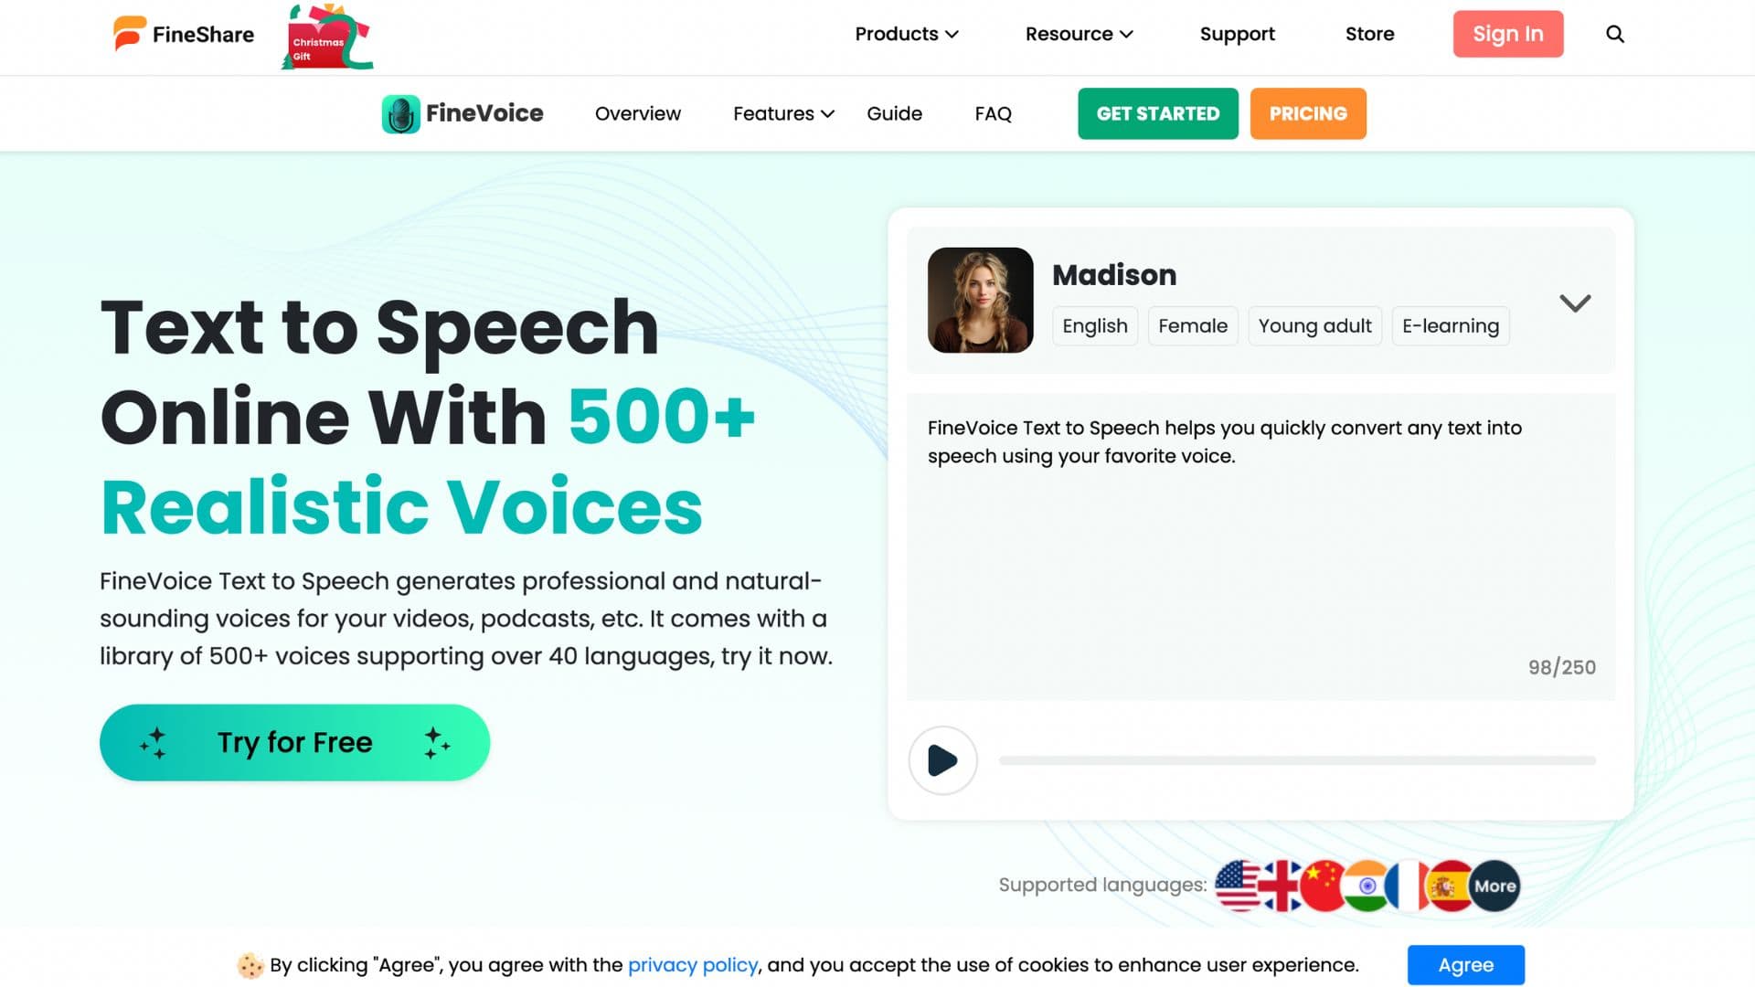The image size is (1755, 987).
Task: Click the FAQ tab
Action: [992, 112]
